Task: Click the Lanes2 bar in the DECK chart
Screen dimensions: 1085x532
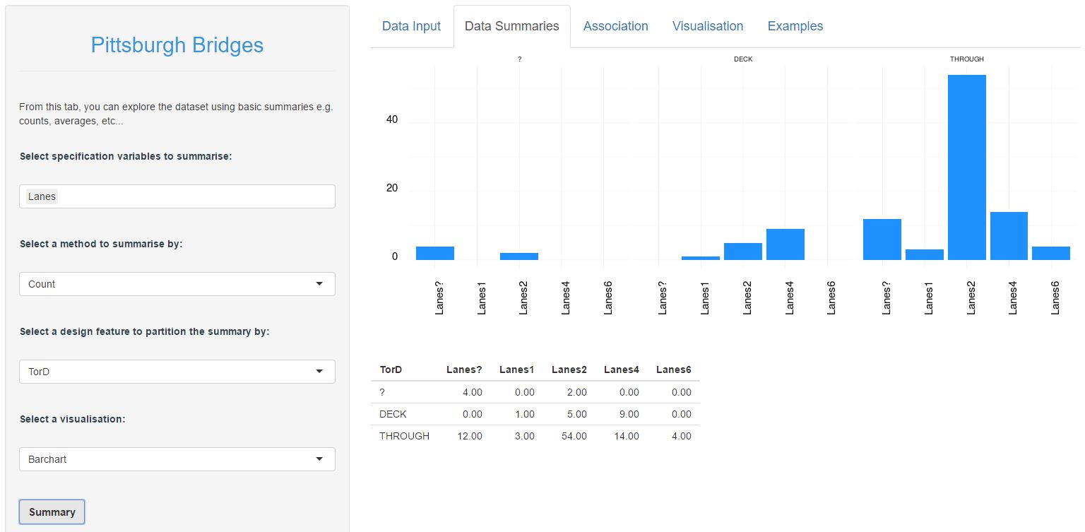Action: pos(743,252)
